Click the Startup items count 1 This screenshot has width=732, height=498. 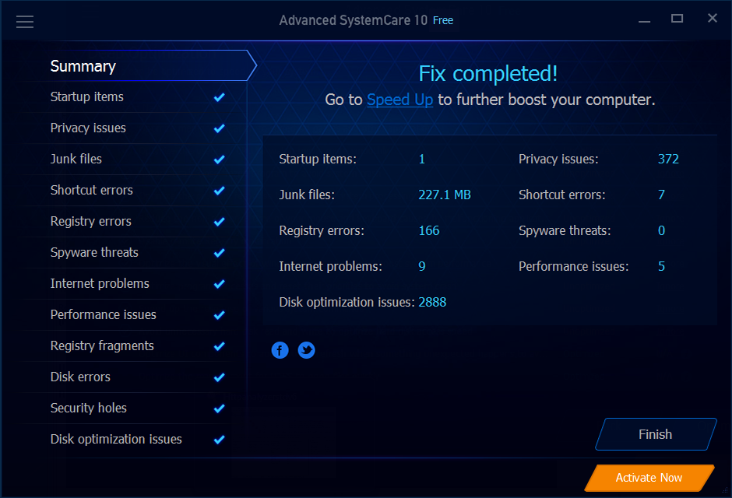pyautogui.click(x=422, y=159)
